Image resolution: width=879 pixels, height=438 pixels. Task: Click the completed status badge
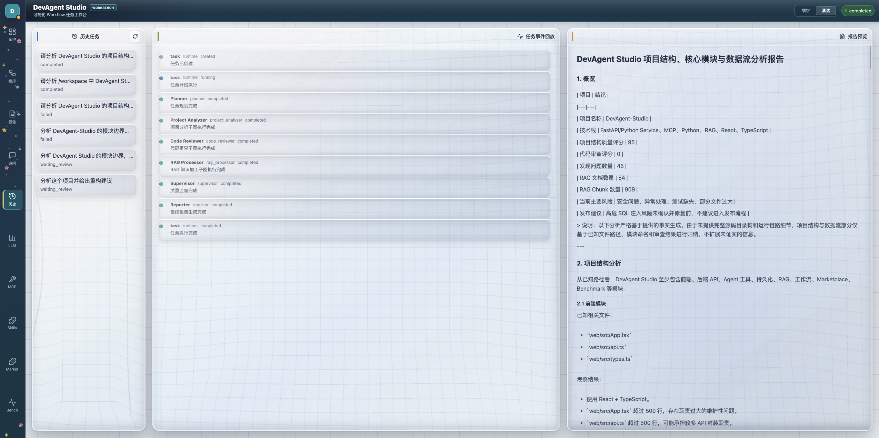pos(858,11)
